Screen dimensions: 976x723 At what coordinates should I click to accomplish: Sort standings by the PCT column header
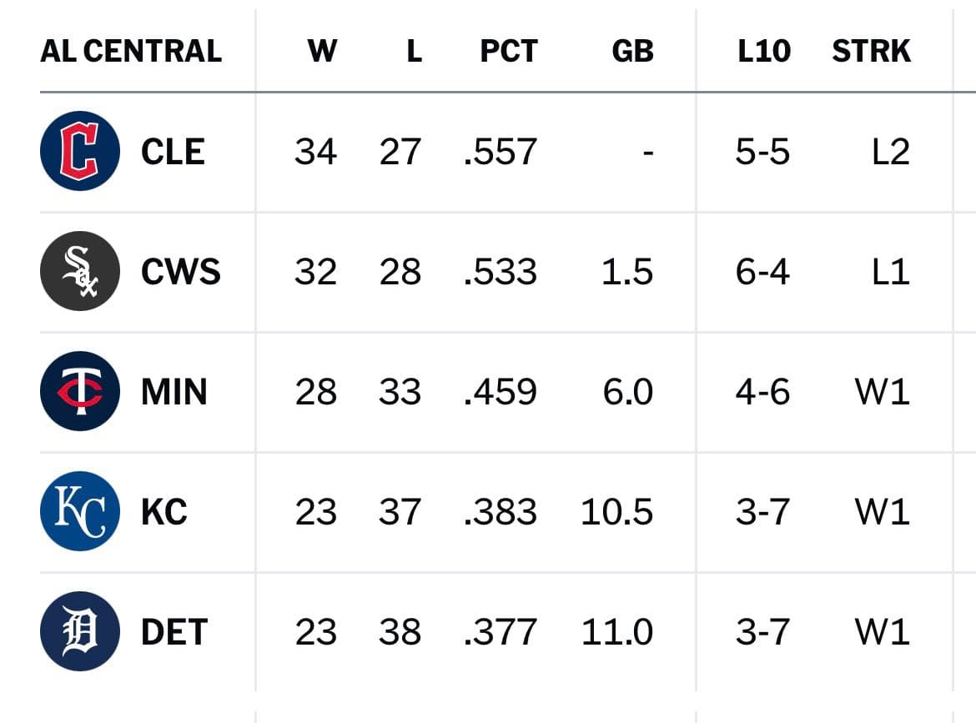509,51
